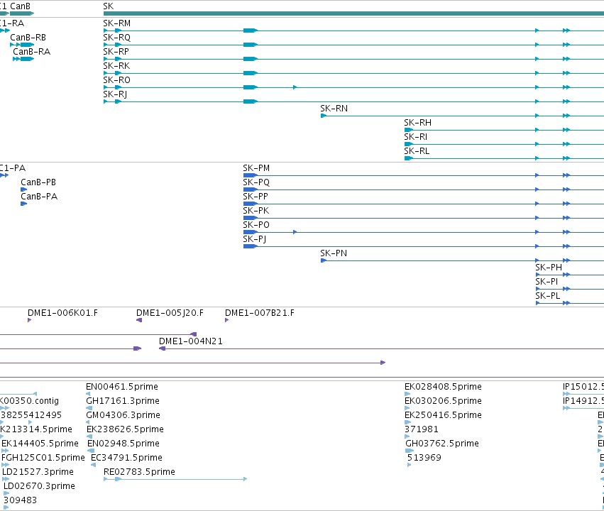
Task: Select the EK030206.5prime EST label
Action: click(x=443, y=401)
